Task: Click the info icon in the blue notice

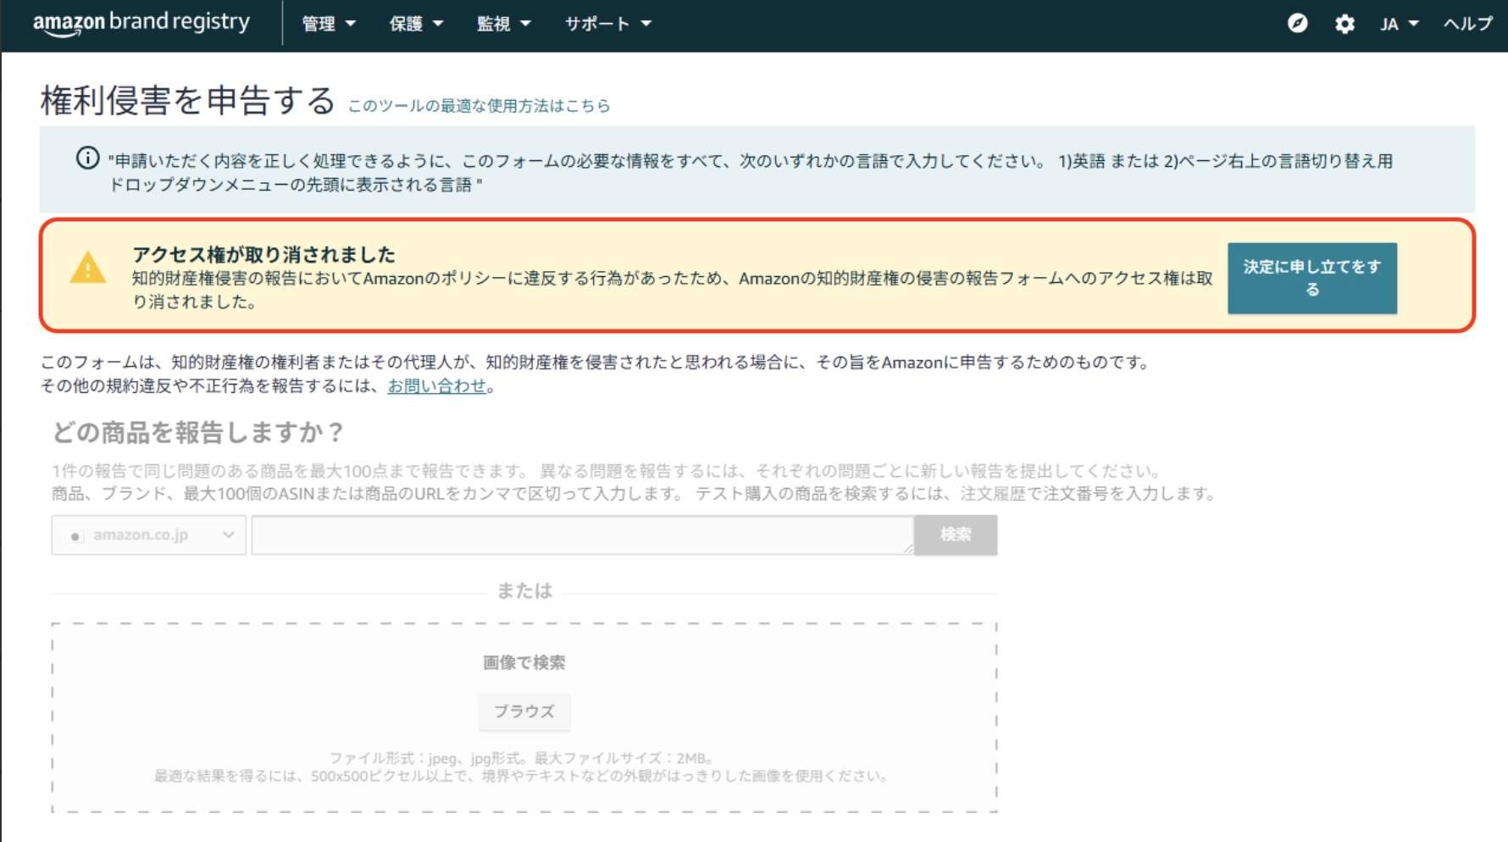Action: point(86,156)
